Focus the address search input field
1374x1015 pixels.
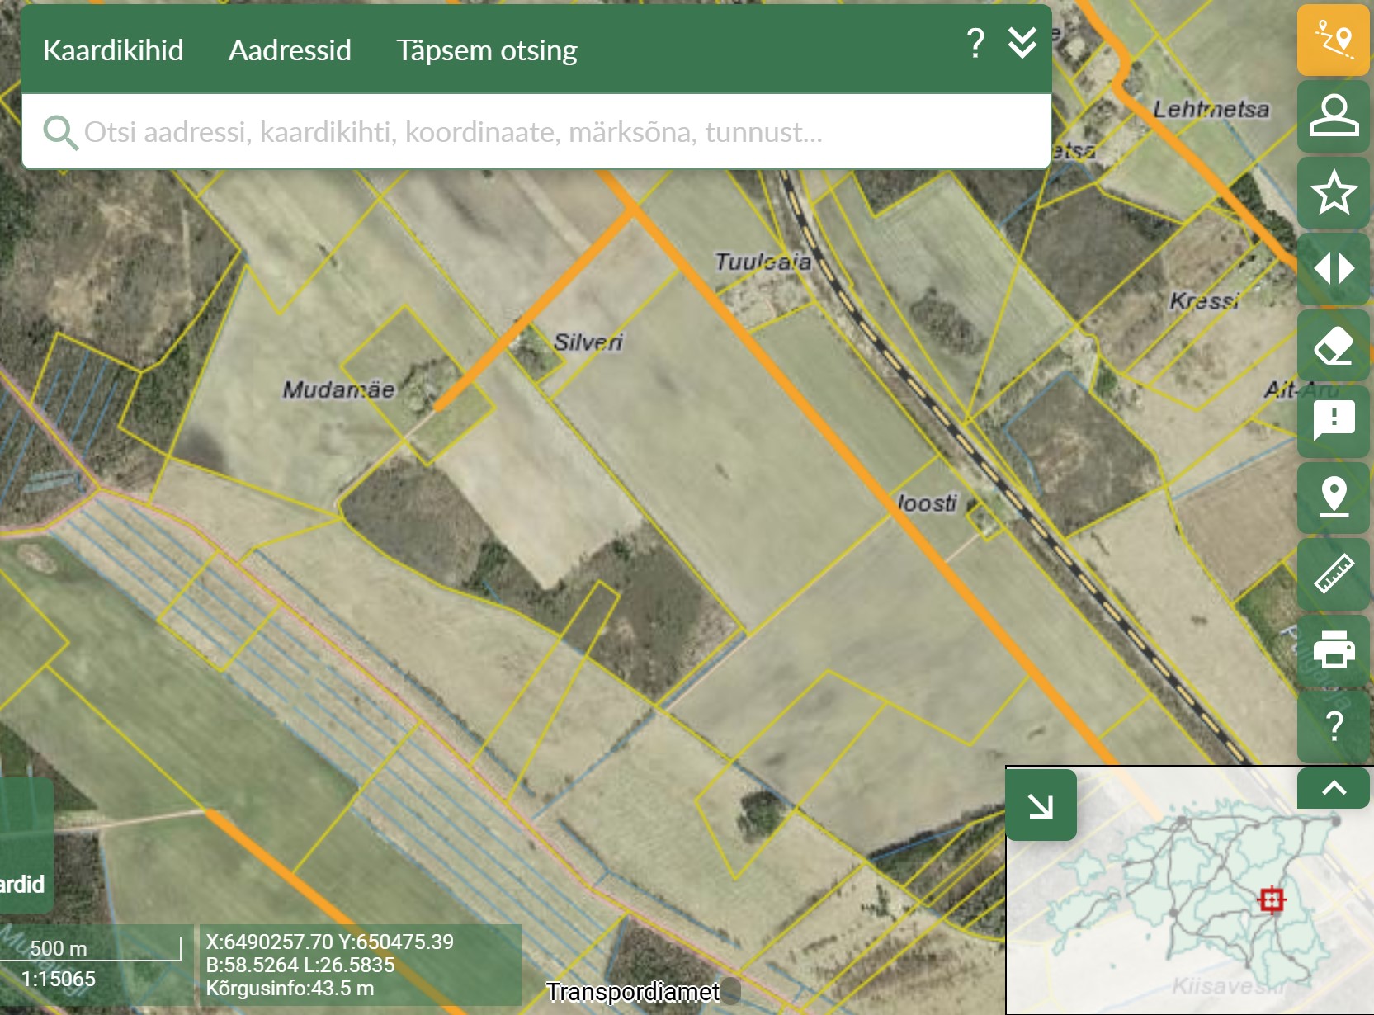(536, 131)
